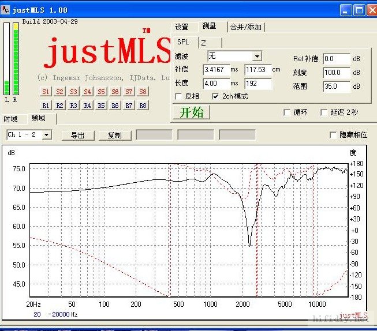Open the 滤波 filter dropdown
Screen dimensions: 377x331
257,56
